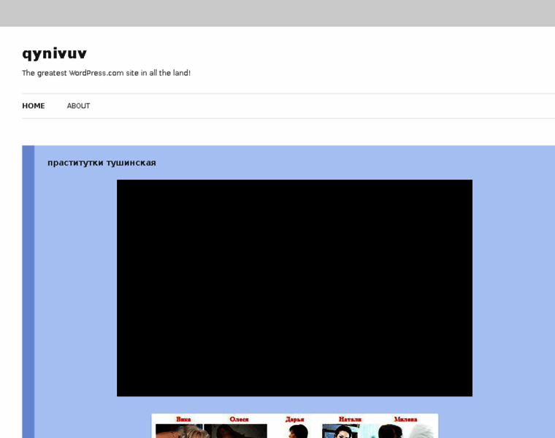Click the site tagline about WordPress.com
The height and width of the screenshot is (438, 555).
pyautogui.click(x=106, y=73)
